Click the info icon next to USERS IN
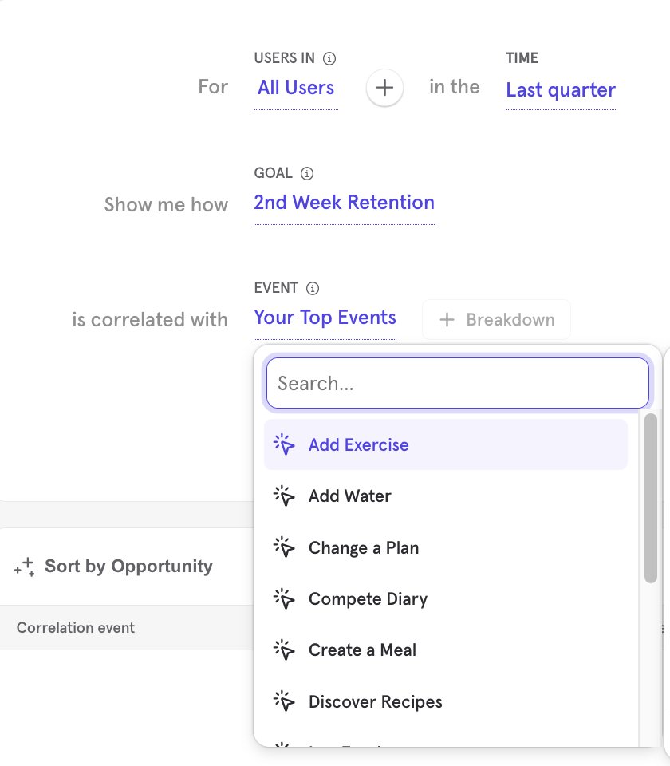 [329, 58]
